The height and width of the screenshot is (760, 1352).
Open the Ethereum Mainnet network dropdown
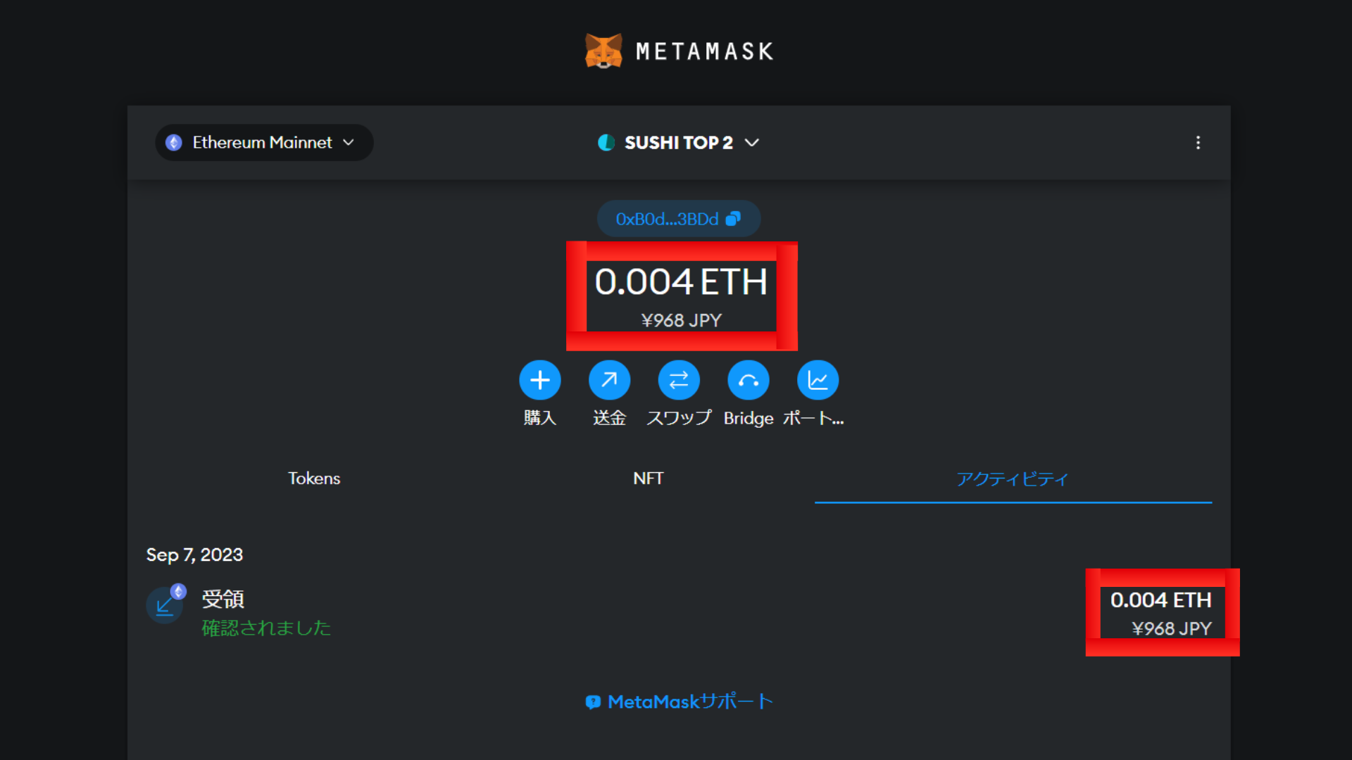click(x=264, y=143)
